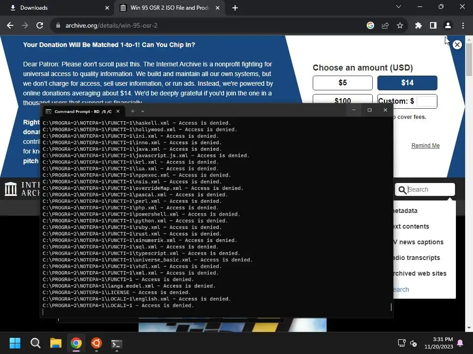Click Chrome icon in taskbar

pyautogui.click(x=76, y=343)
